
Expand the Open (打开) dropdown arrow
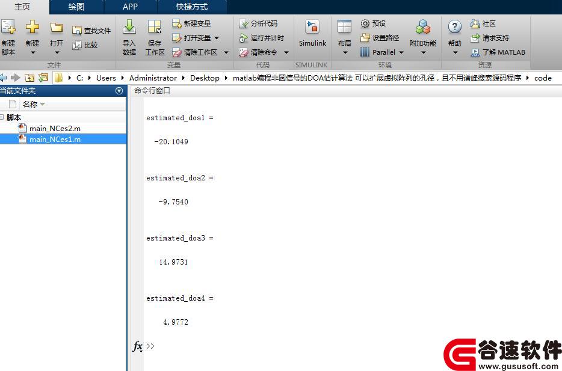tap(57, 53)
